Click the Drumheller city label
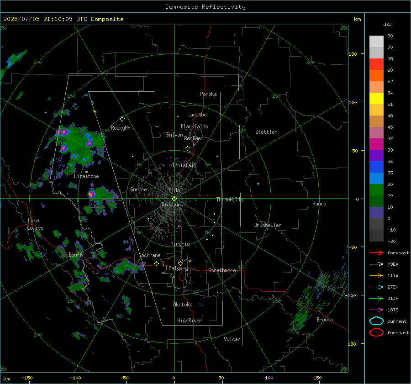 pos(268,225)
